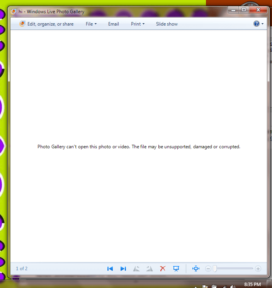Click the Email button
Image resolution: width=272 pixels, height=288 pixels.
114,24
